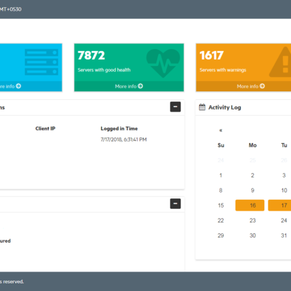The image size is (291, 291).
Task: Collapse the lower panel with its minus button
Action: pos(175,204)
